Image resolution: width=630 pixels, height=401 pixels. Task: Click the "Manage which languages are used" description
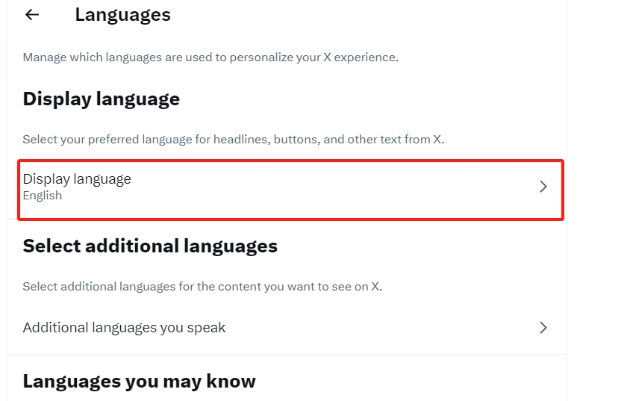[210, 57]
